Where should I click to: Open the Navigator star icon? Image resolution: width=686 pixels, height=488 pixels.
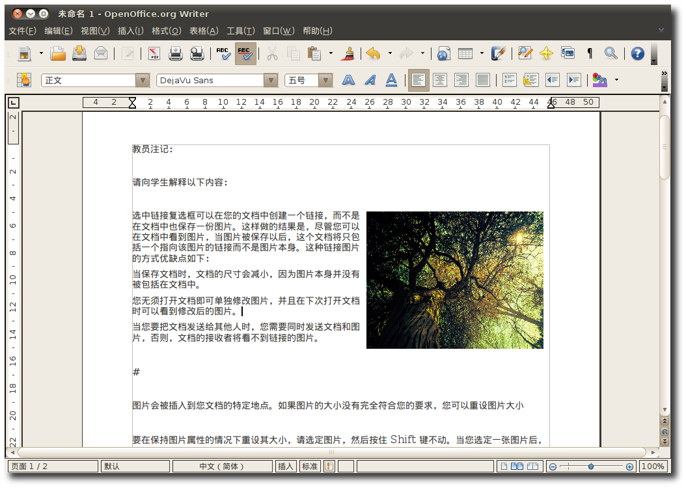(547, 54)
